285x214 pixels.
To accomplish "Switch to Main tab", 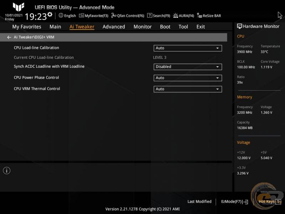I will point(55,27).
